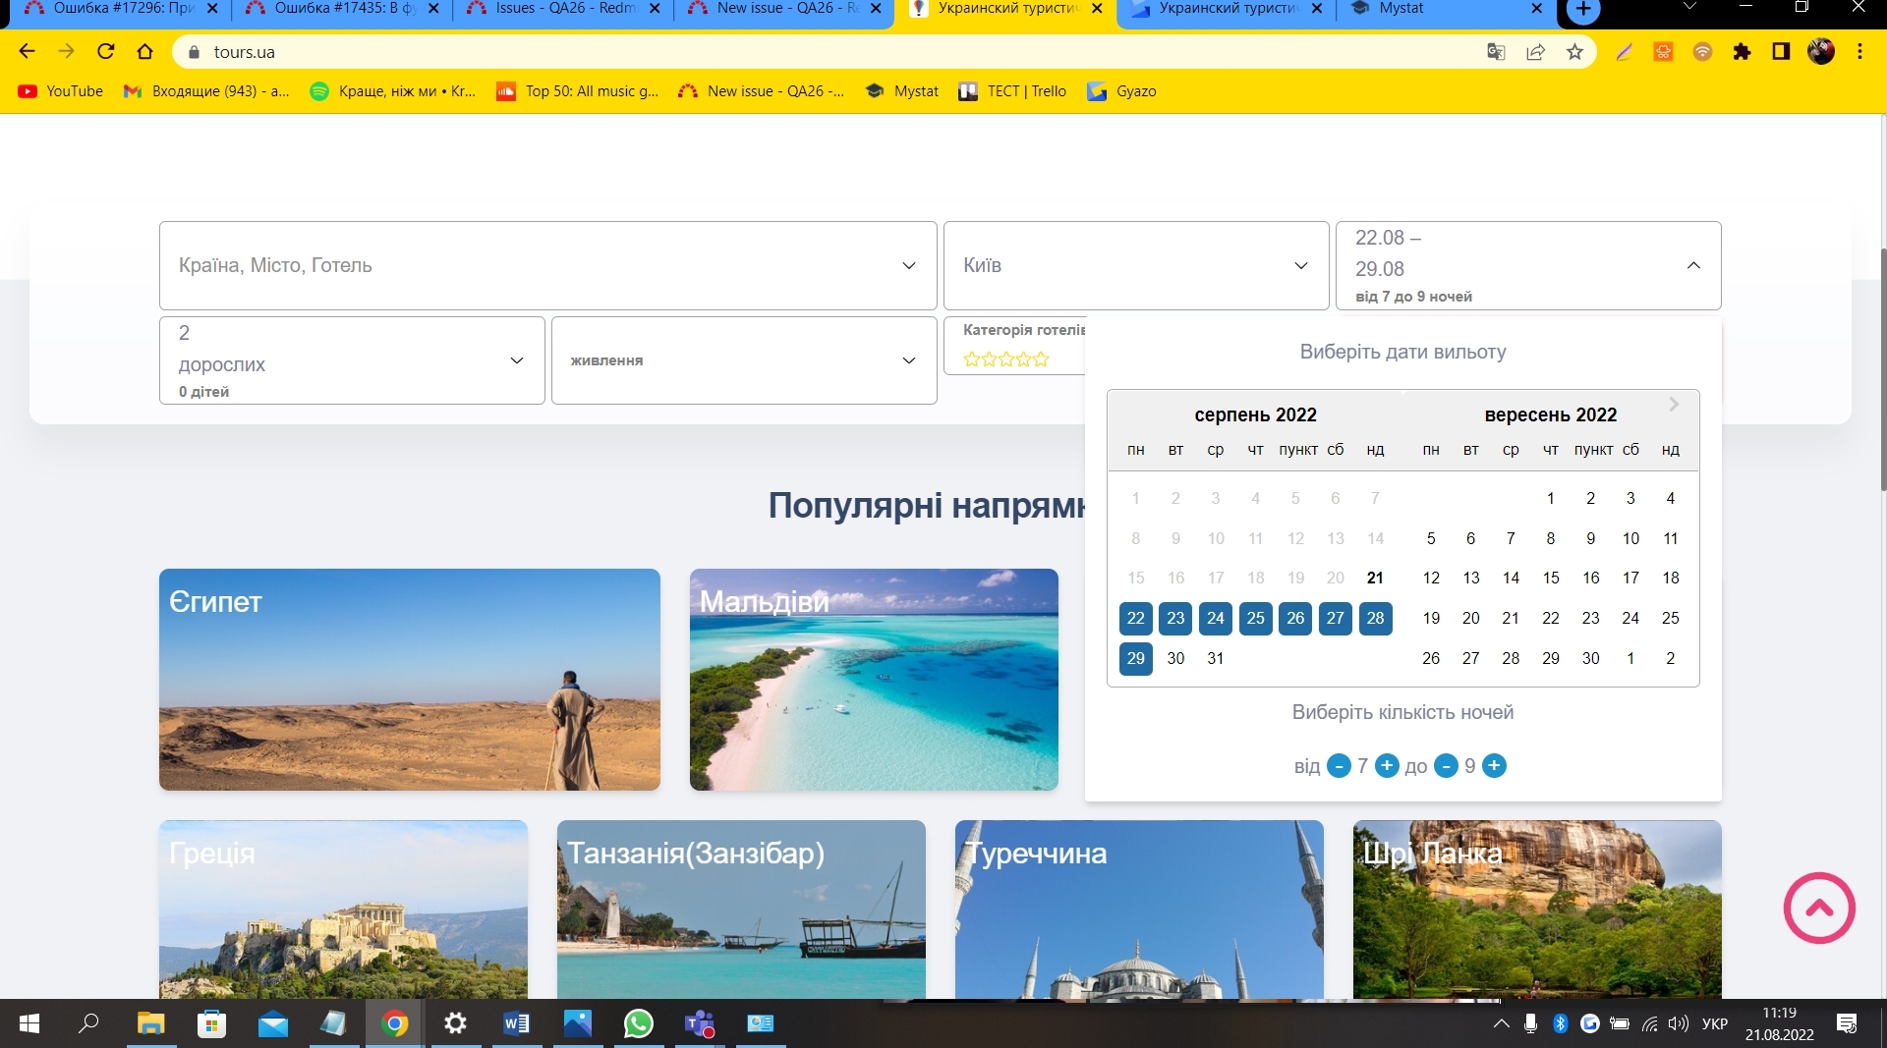Decrease the maximum nights from 9

[x=1446, y=766]
